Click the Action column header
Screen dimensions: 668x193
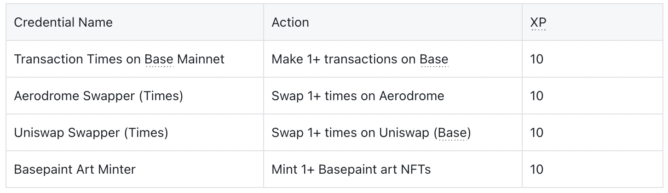pos(290,22)
